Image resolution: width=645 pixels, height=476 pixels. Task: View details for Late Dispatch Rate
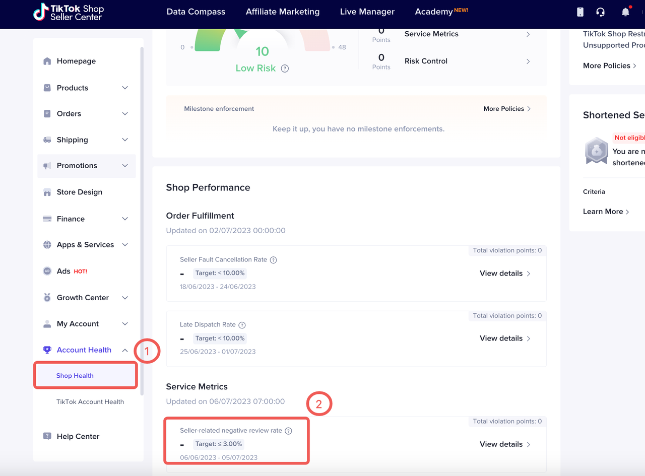click(505, 338)
